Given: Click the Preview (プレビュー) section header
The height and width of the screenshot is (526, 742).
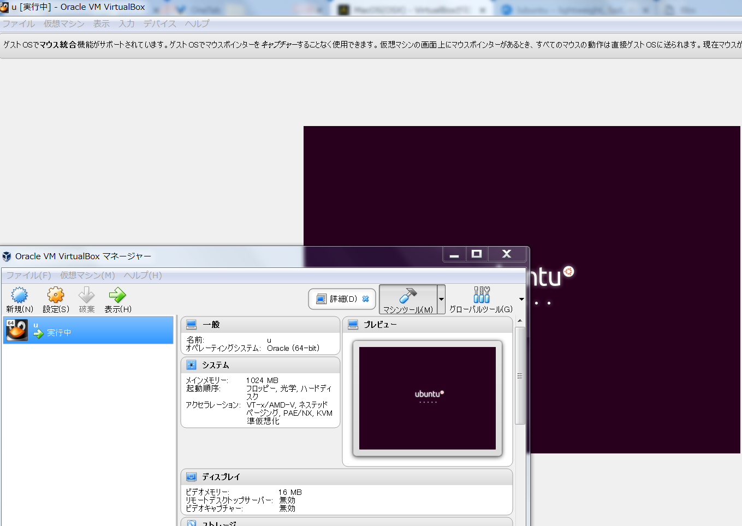Looking at the screenshot, I should (428, 325).
